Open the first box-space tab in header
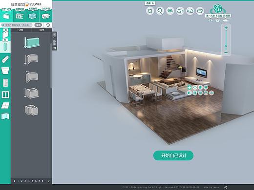 (x=6, y=16)
